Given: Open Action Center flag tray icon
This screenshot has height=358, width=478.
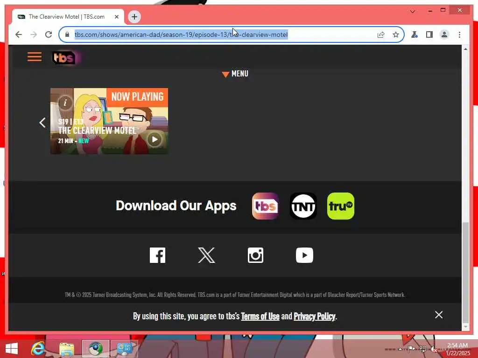Looking at the screenshot, I should pos(411,349).
